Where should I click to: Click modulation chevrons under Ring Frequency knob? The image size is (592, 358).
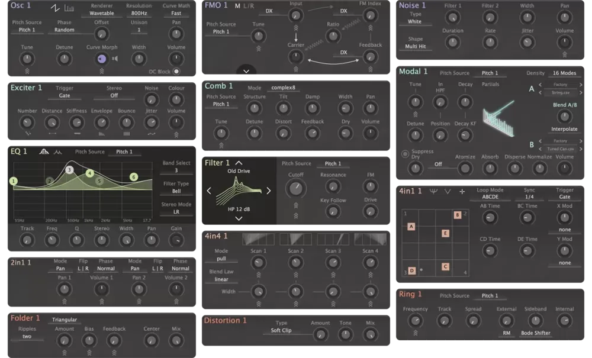416,333
